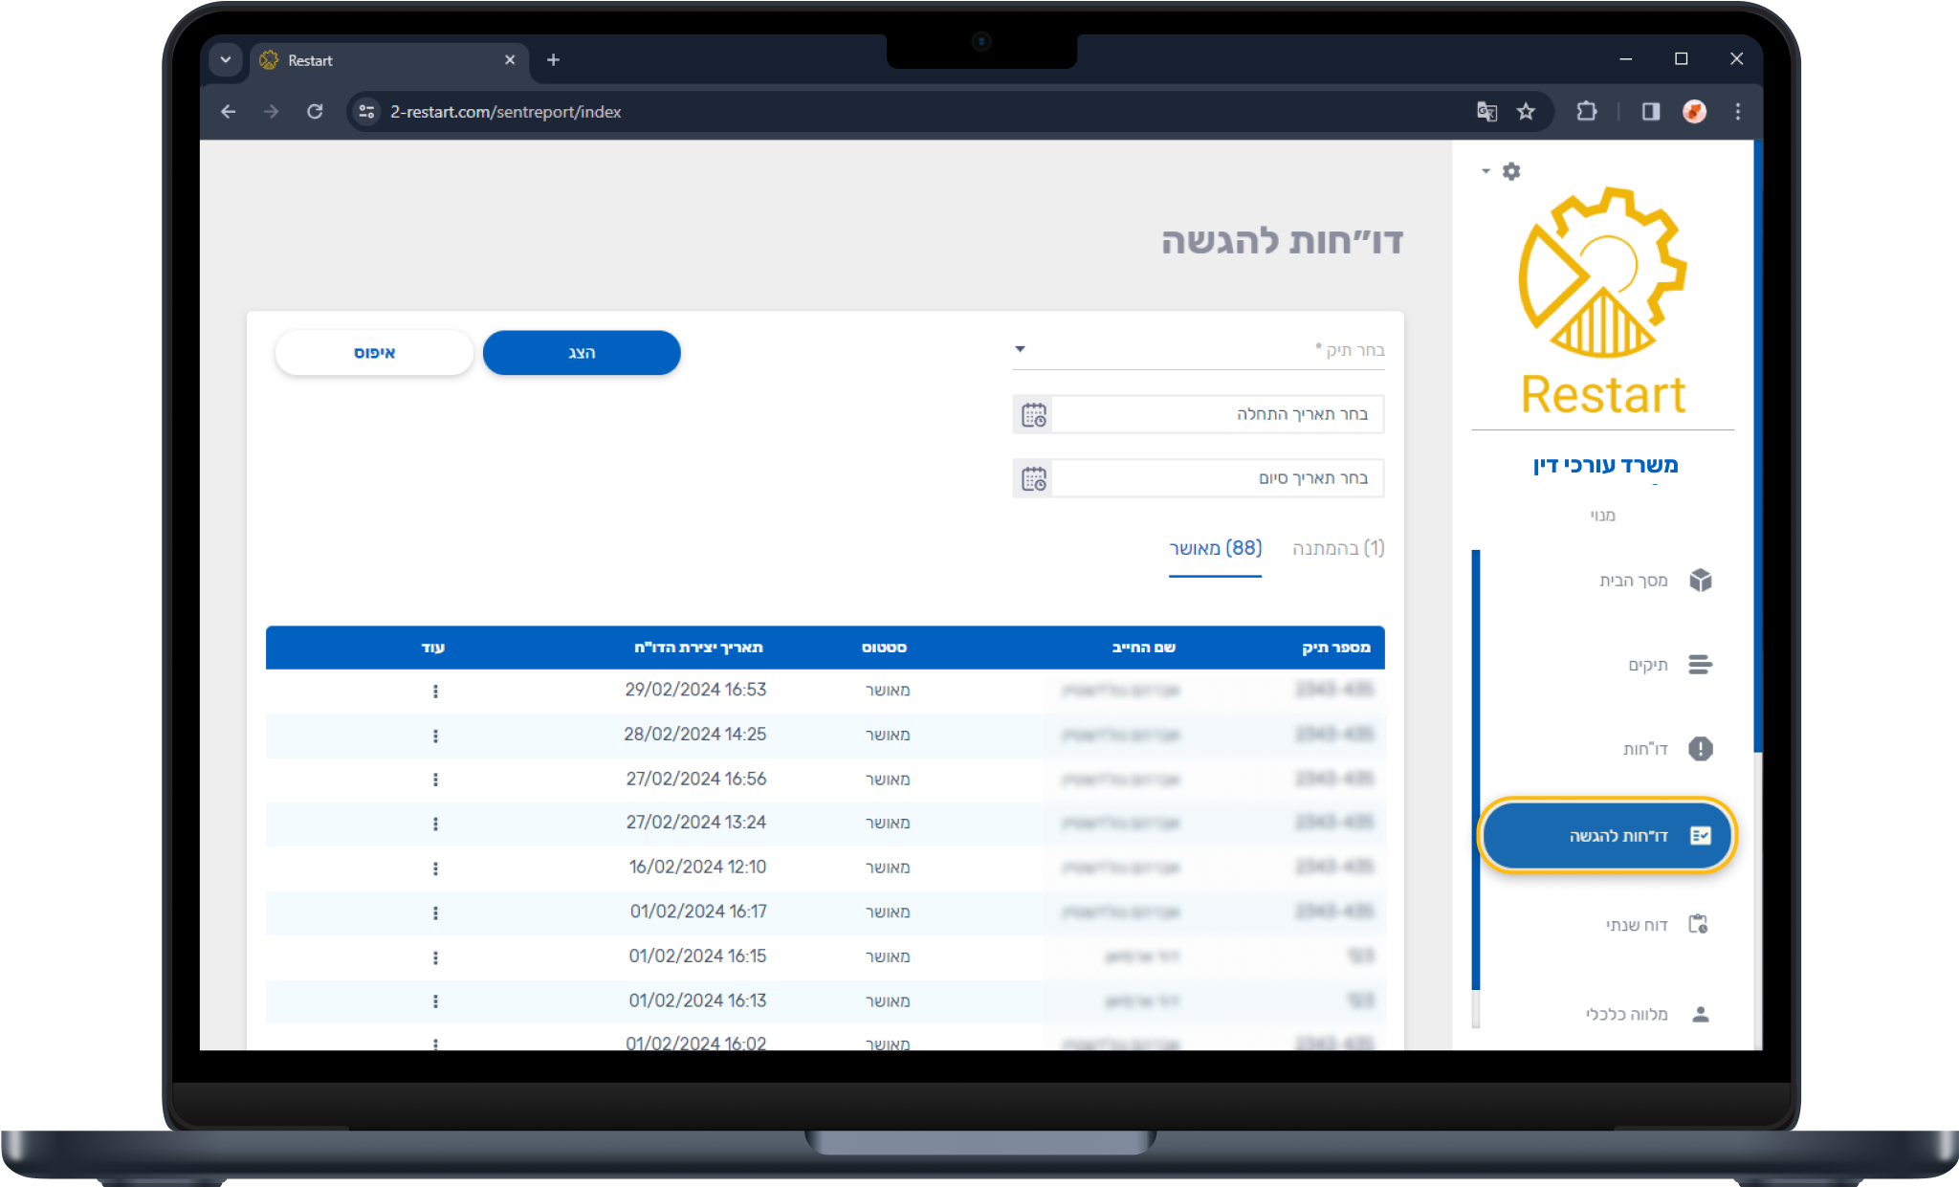Image resolution: width=1959 pixels, height=1187 pixels.
Task: Open row menu for 01/02/2024 16:17
Action: click(x=435, y=913)
